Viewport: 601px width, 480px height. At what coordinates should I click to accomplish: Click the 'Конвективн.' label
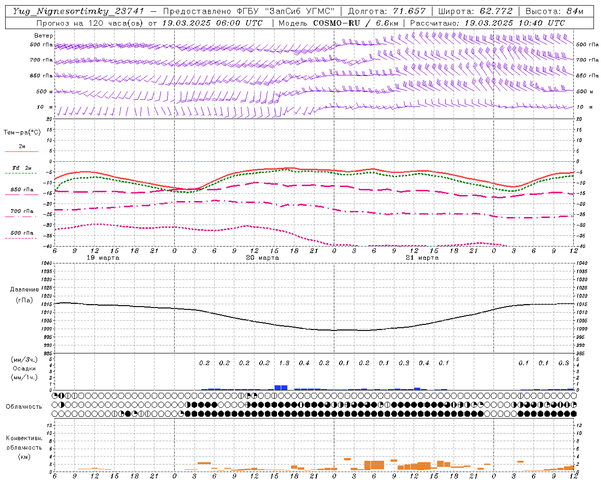click(24, 438)
